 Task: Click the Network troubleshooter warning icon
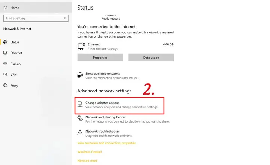point(80,133)
